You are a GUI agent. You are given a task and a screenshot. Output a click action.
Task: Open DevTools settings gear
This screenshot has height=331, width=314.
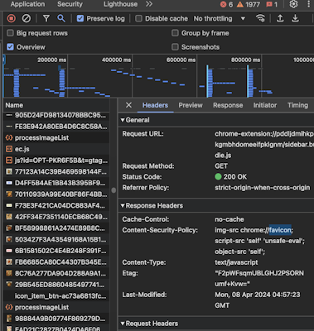click(x=293, y=4)
